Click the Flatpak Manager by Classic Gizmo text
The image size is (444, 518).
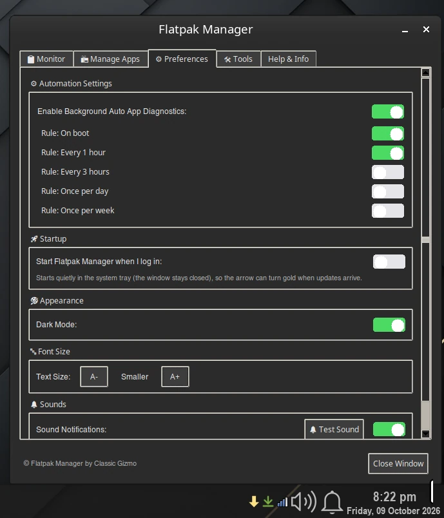pyautogui.click(x=80, y=463)
